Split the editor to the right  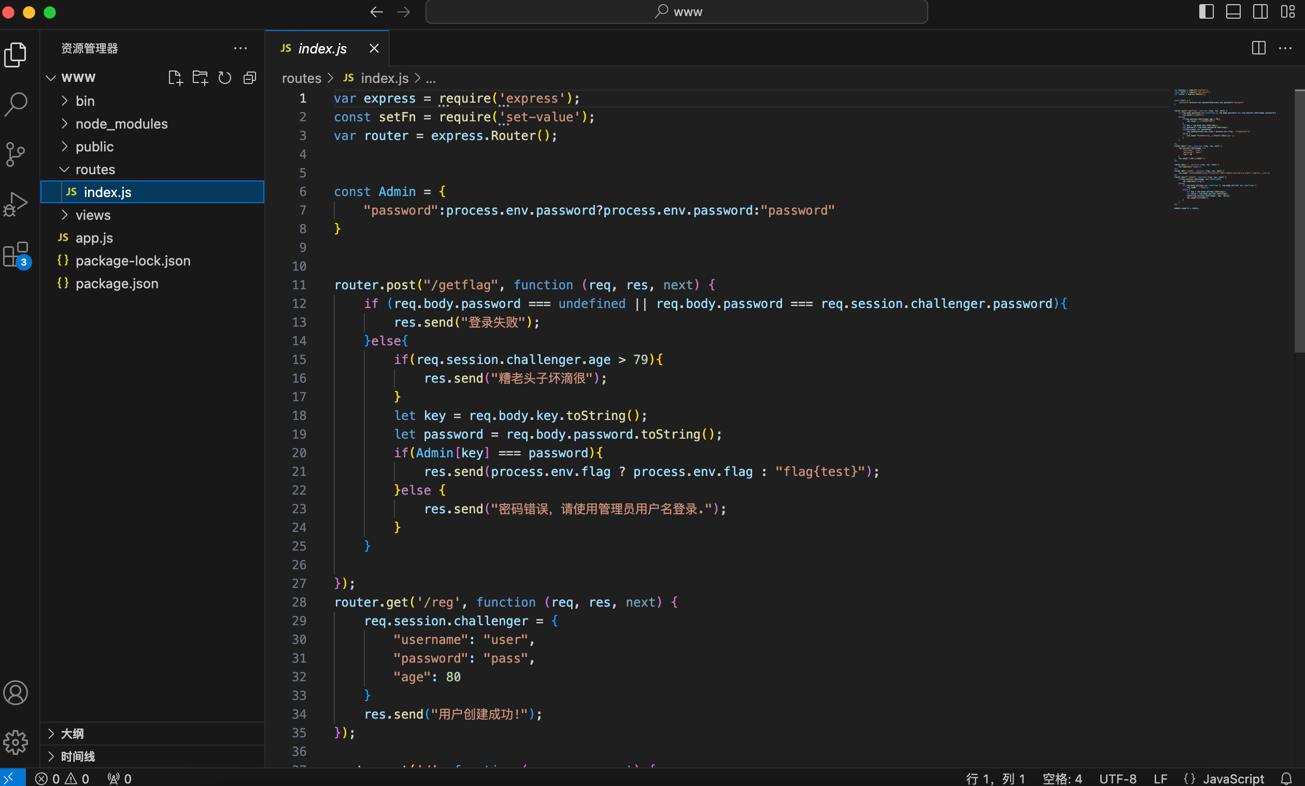pyautogui.click(x=1258, y=48)
